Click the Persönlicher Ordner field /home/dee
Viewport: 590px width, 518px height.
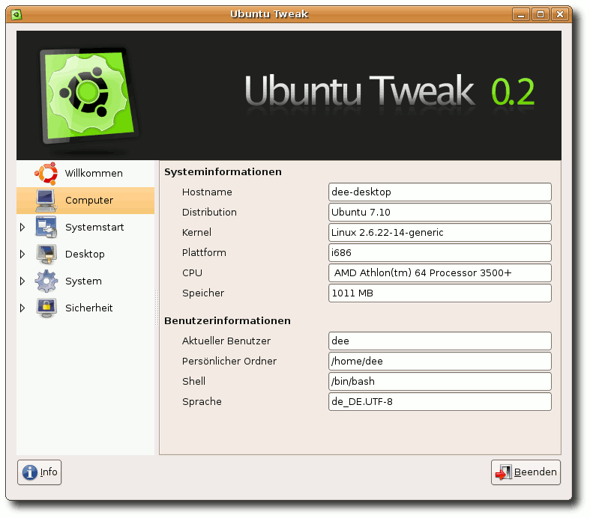point(440,362)
